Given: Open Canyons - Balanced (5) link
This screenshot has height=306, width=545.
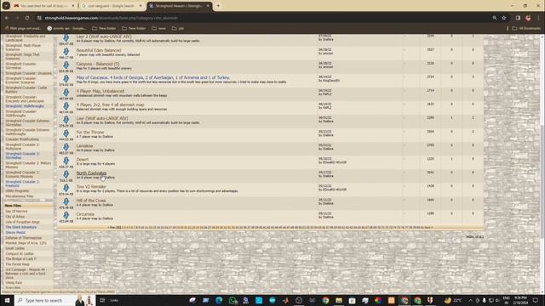Looking at the screenshot, I should (97, 64).
